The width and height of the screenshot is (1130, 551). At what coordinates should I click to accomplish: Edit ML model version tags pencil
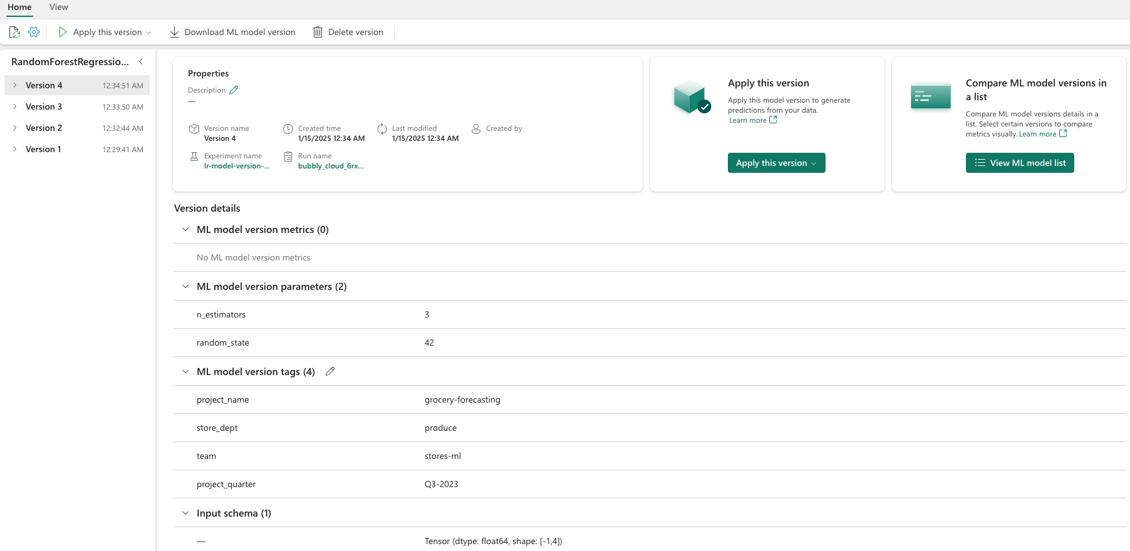pos(330,371)
